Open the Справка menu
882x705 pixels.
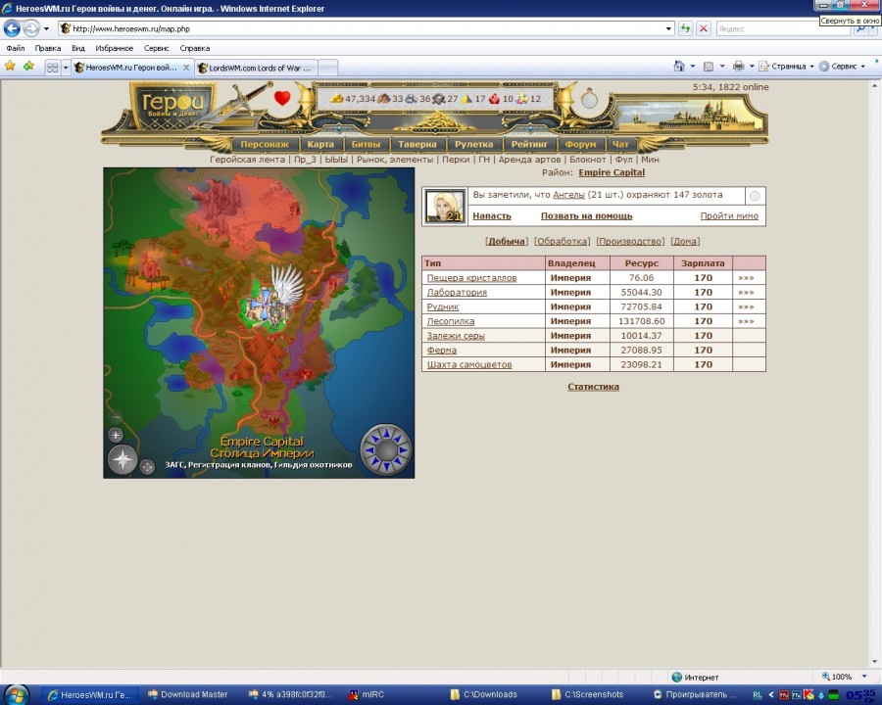195,48
